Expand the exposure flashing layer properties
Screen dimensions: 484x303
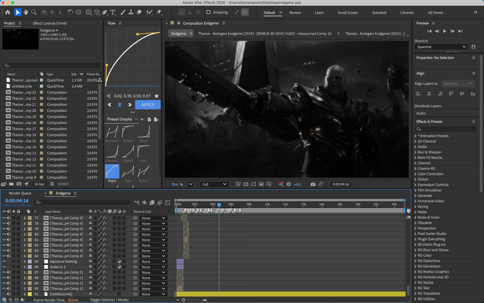tap(24, 262)
